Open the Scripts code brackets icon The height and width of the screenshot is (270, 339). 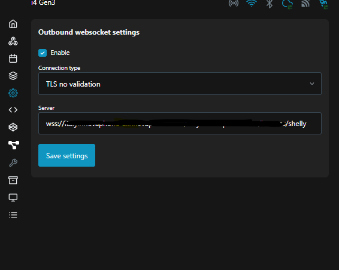[x=13, y=110]
